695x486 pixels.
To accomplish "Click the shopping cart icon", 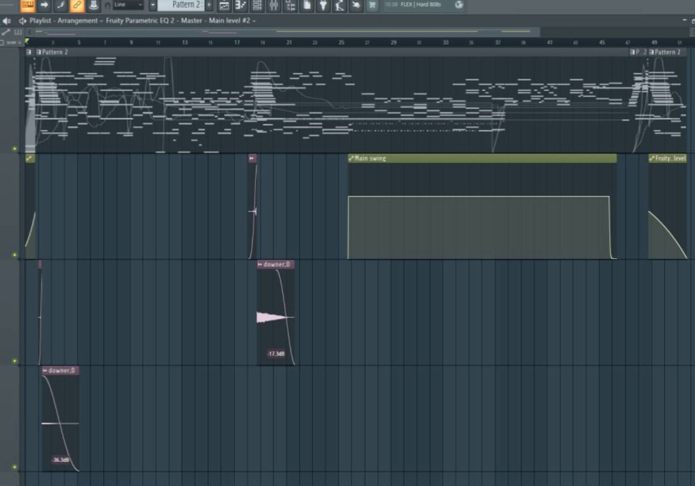I will tap(372, 5).
